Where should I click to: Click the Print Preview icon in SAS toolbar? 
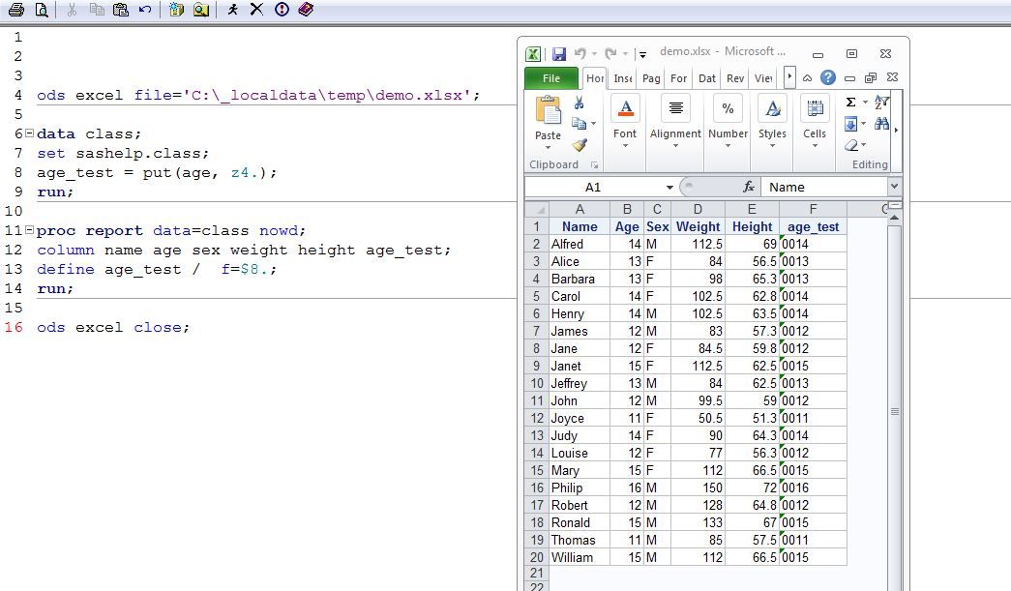(x=41, y=10)
